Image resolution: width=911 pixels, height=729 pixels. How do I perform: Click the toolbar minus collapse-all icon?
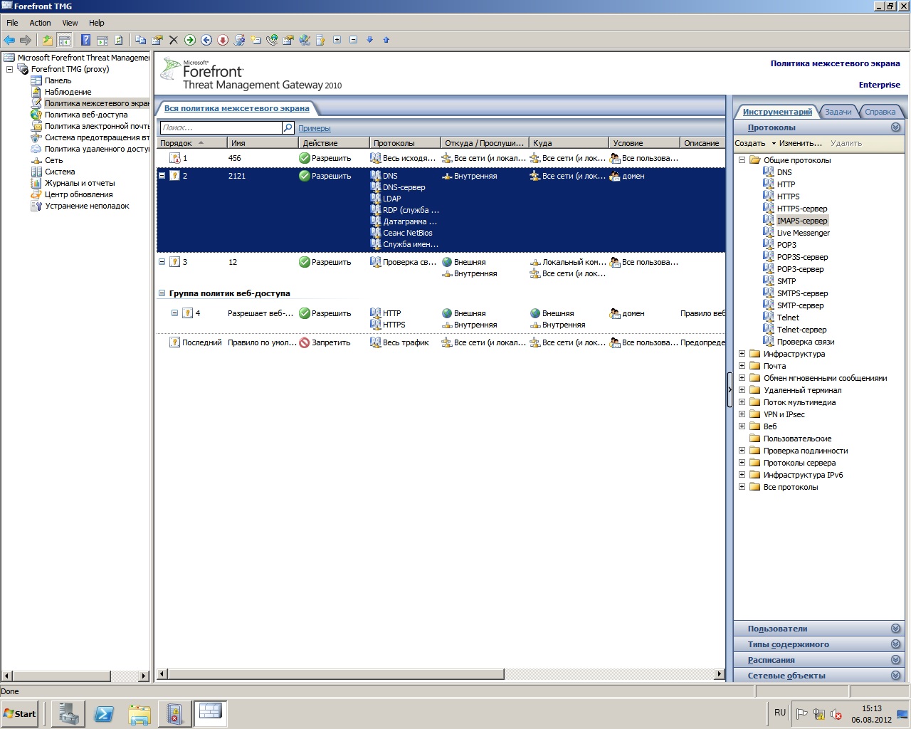tap(354, 40)
